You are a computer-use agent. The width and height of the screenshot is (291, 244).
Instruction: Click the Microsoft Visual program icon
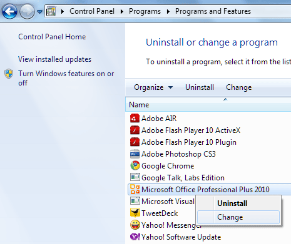tap(135, 202)
